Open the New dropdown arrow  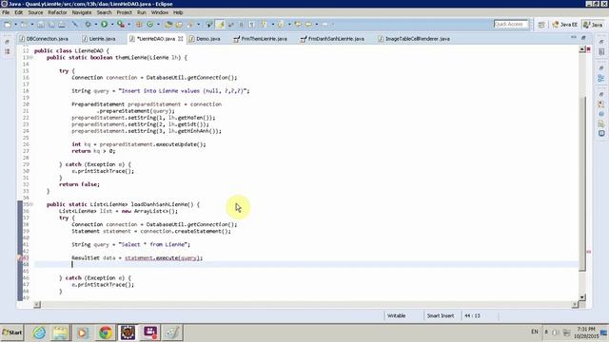tap(15, 25)
